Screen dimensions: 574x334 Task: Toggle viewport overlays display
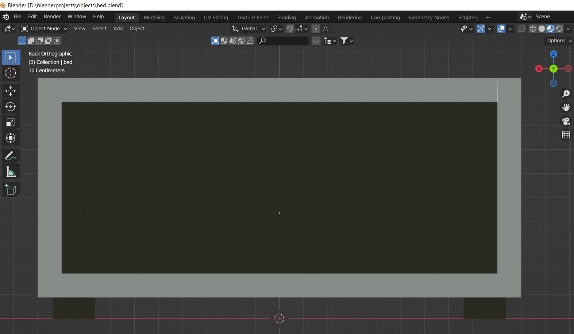click(x=501, y=28)
